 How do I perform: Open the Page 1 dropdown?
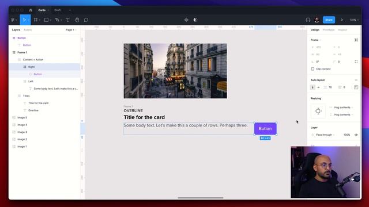71,30
